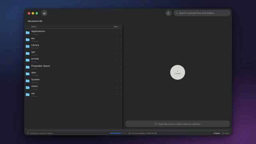Image resolution: width=256 pixels, height=144 pixels.
Task: Select the Purgeable Space folder icon
Action: click(x=28, y=67)
